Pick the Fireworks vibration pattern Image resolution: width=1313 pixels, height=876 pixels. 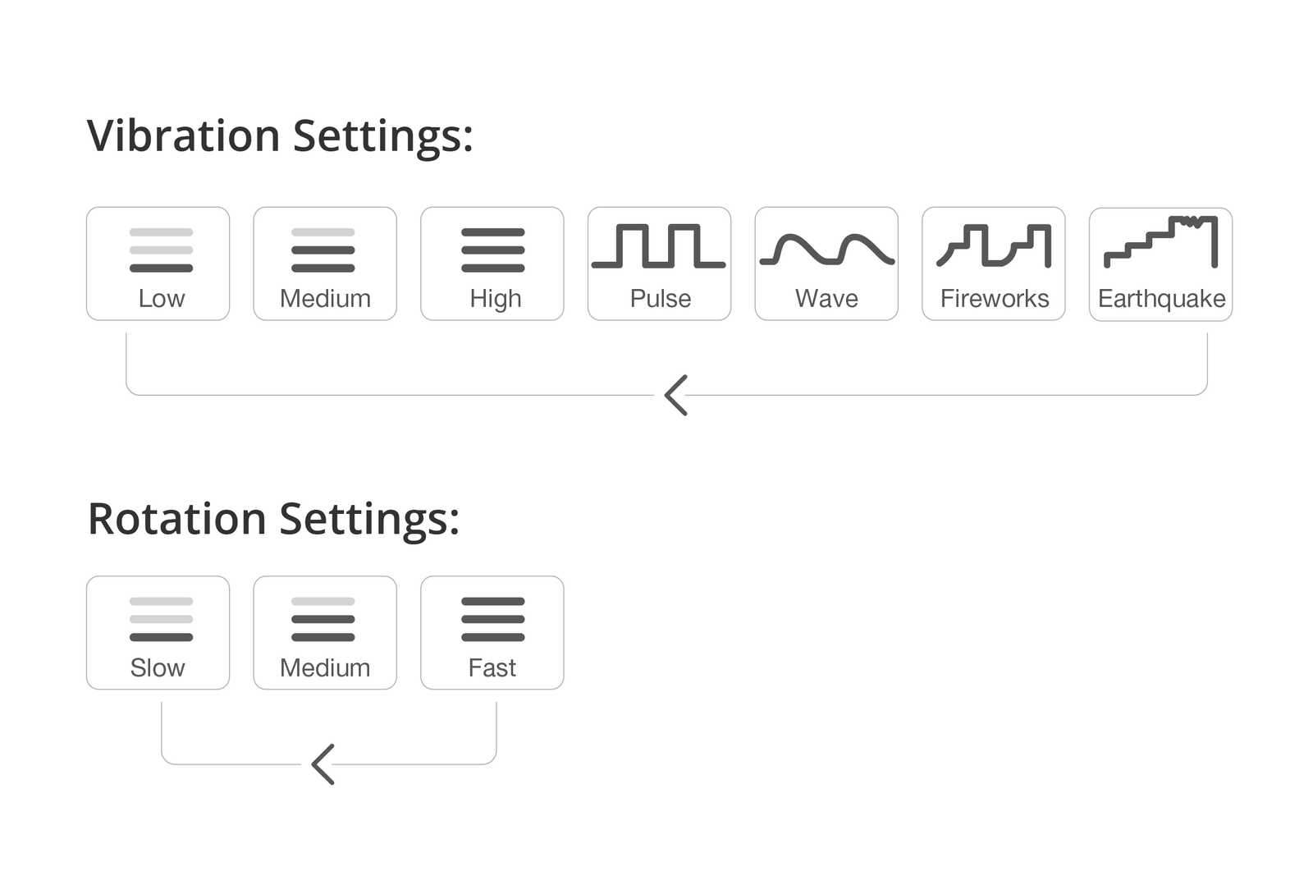pos(994,264)
